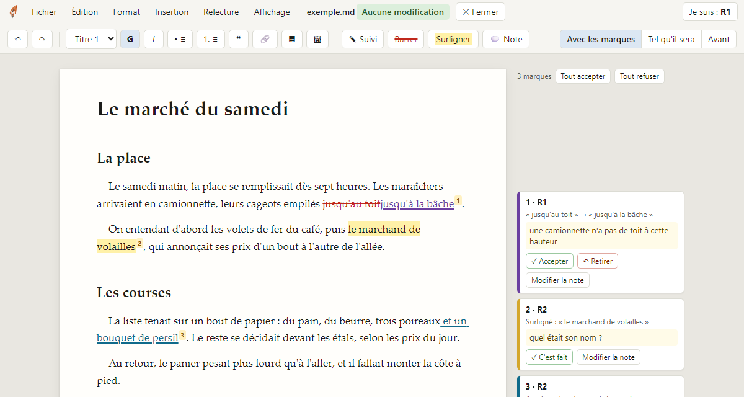This screenshot has height=397, width=744.
Task: Click the inserted text 'jusqu'à la bâche'
Action: tap(418, 204)
